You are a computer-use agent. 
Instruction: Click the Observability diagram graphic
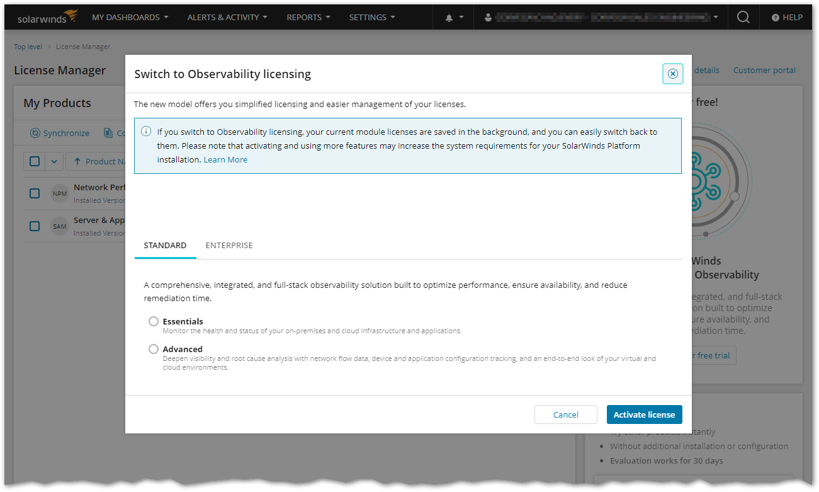click(x=721, y=183)
